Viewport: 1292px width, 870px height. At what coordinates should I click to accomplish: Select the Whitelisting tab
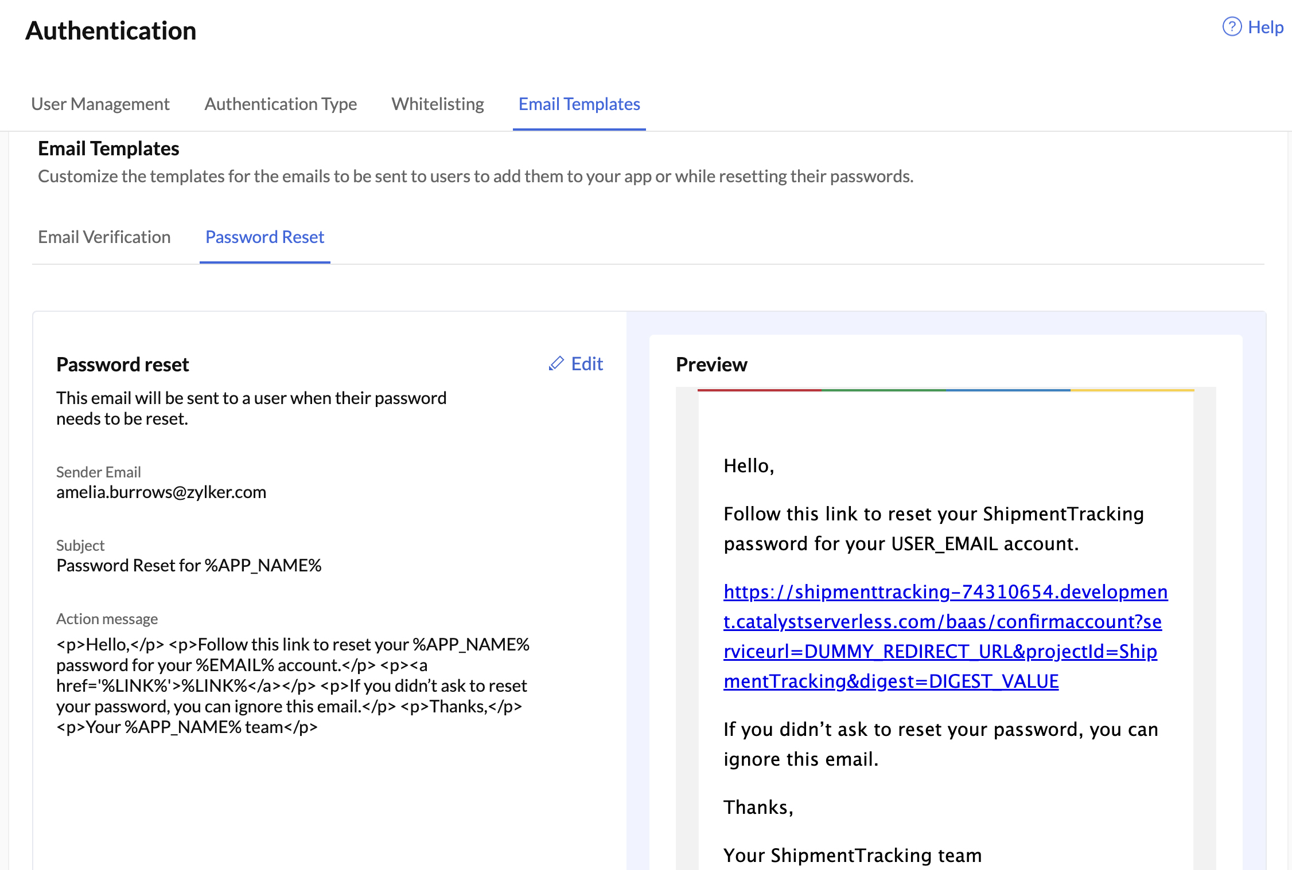click(x=437, y=104)
